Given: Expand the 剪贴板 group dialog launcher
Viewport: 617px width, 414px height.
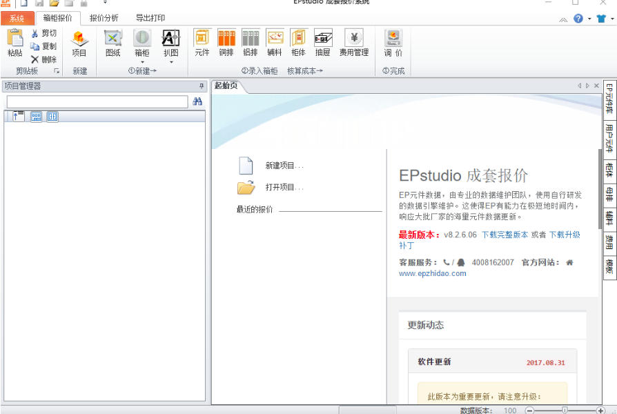Looking at the screenshot, I should (x=57, y=71).
